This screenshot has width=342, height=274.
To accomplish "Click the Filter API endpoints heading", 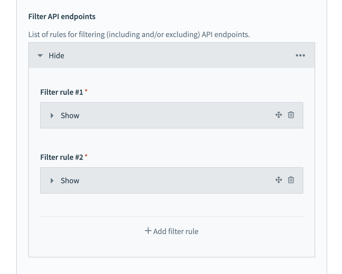I will coord(62,17).
